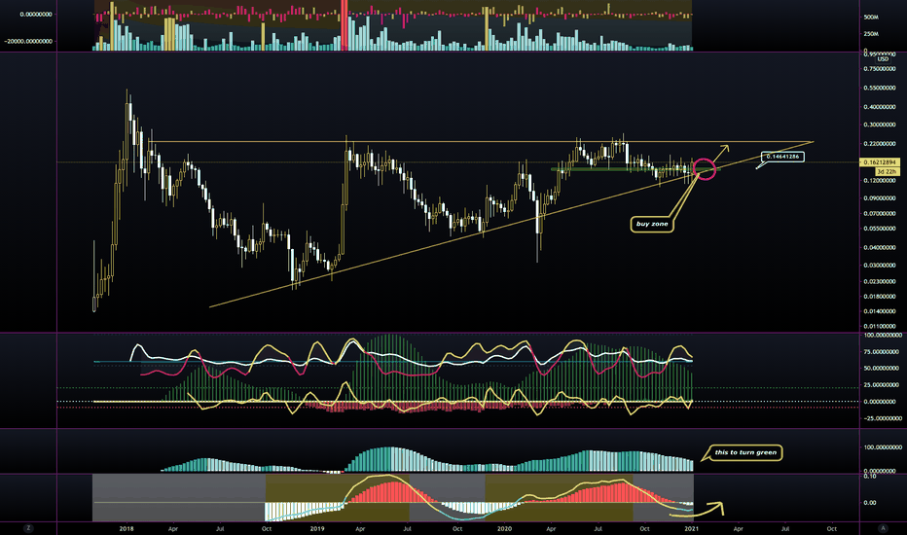
Task: Select the 0.14641286 price callout label
Action: click(782, 157)
